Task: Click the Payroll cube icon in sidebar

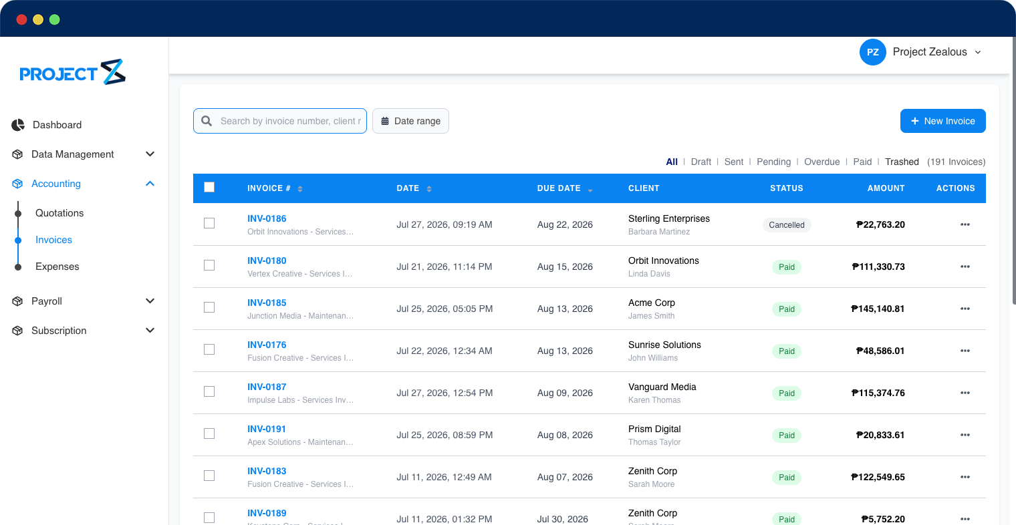Action: click(x=17, y=301)
